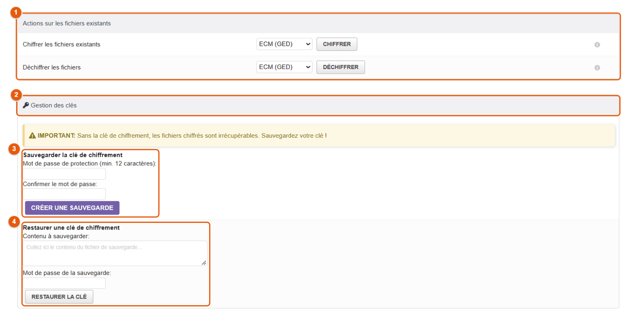Click RESTAURER LA CLÉ button
The height and width of the screenshot is (325, 625).
59,297
